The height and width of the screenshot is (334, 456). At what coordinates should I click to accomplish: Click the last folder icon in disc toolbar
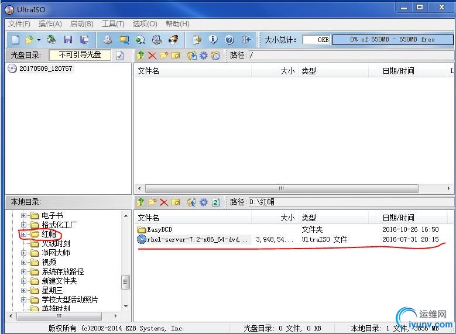click(x=215, y=55)
